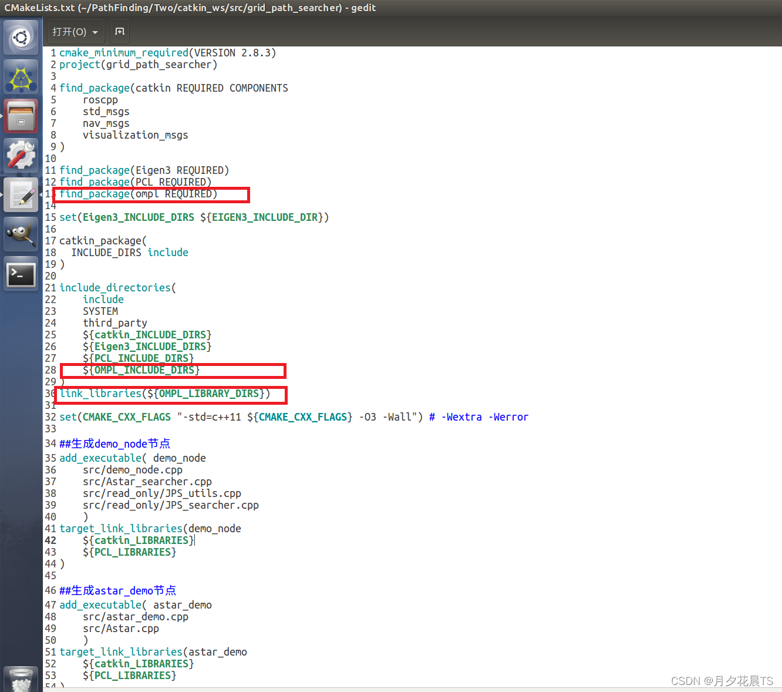This screenshot has width=782, height=692.
Task: Click the include_directories( line
Action: 118,288
